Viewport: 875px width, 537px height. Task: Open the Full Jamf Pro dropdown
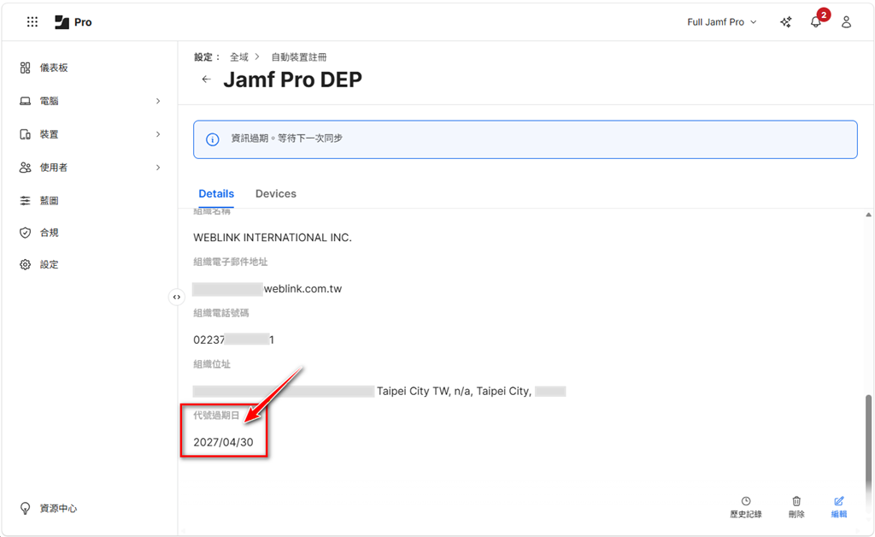tap(721, 22)
